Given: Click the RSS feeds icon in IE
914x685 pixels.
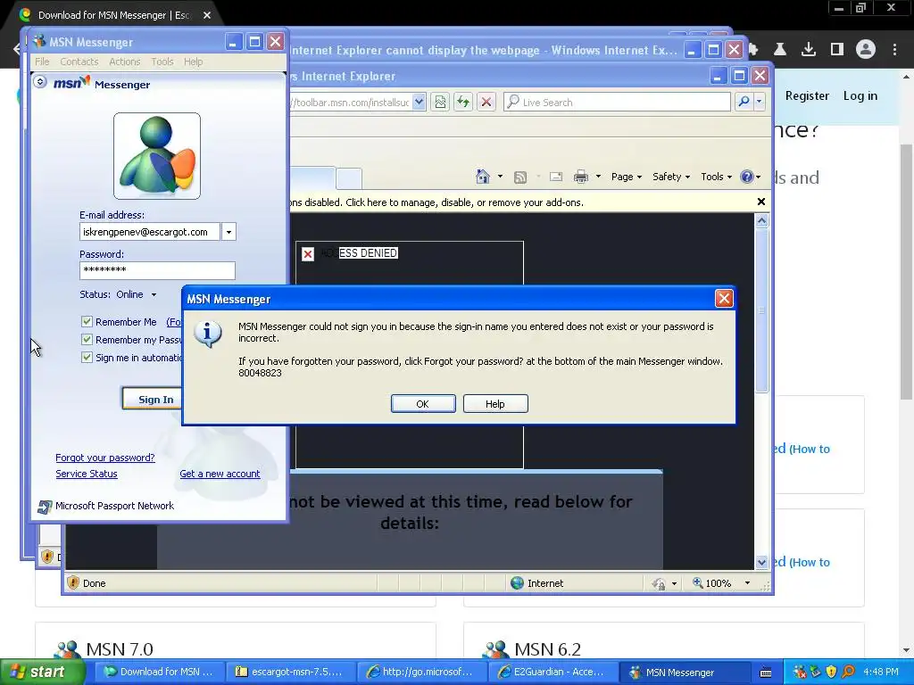Looking at the screenshot, I should tap(520, 177).
